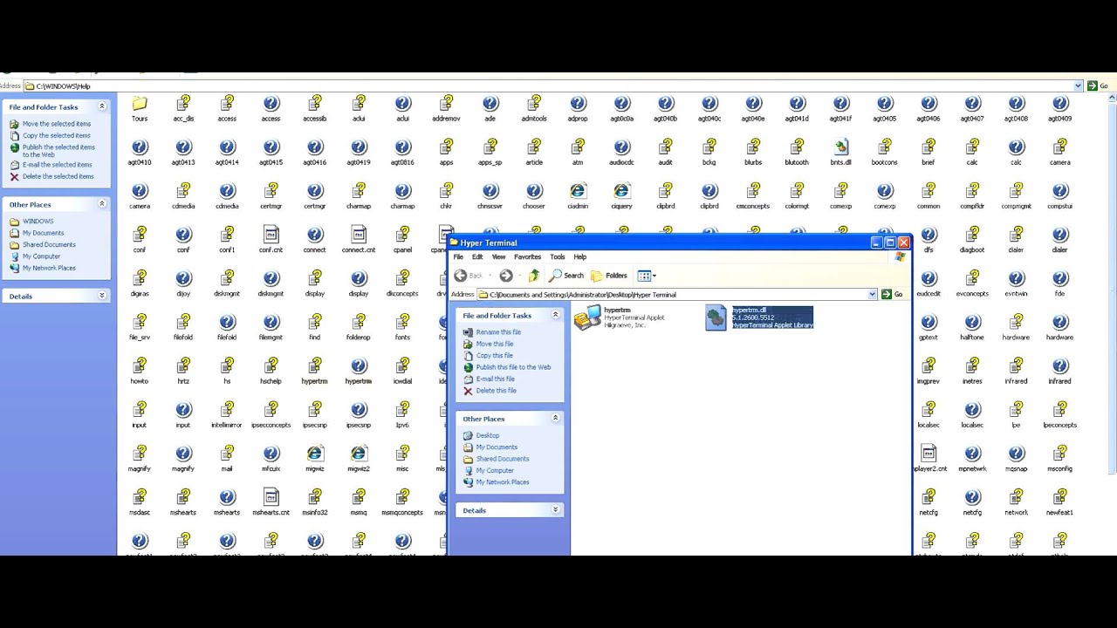
Task: Select agt0410 help file icon
Action: click(140, 147)
